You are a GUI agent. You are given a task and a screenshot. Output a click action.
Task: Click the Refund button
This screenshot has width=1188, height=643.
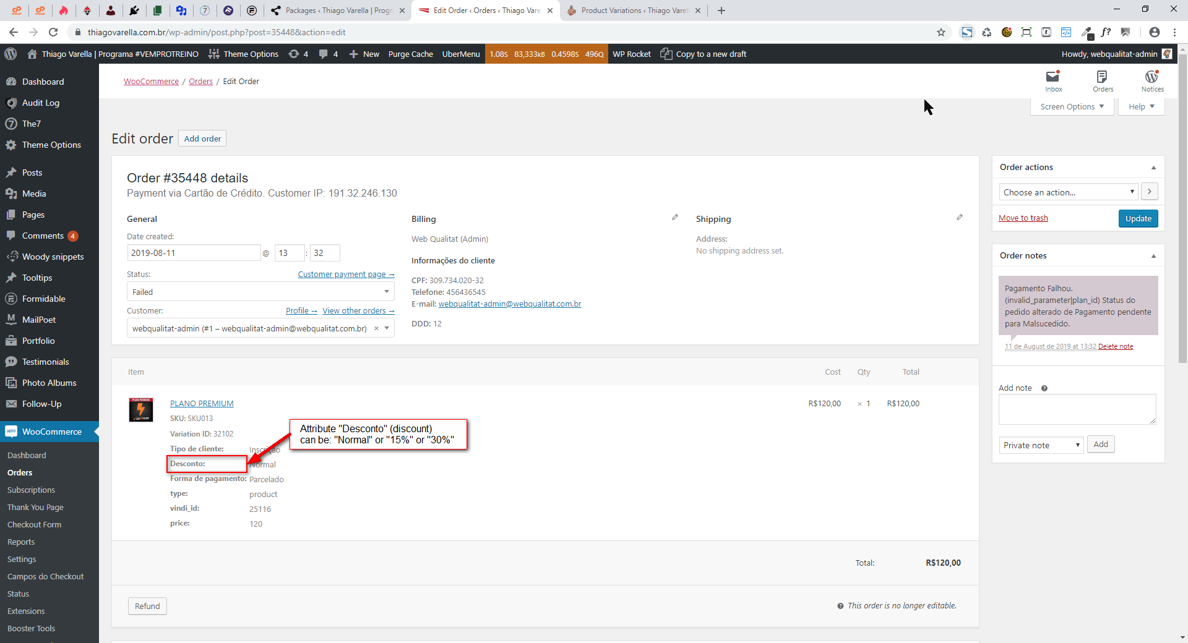(147, 606)
